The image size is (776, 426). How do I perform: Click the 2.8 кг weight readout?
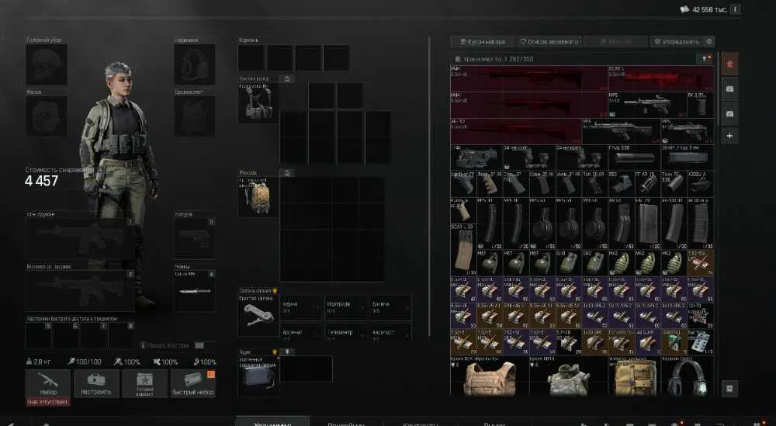(x=38, y=362)
